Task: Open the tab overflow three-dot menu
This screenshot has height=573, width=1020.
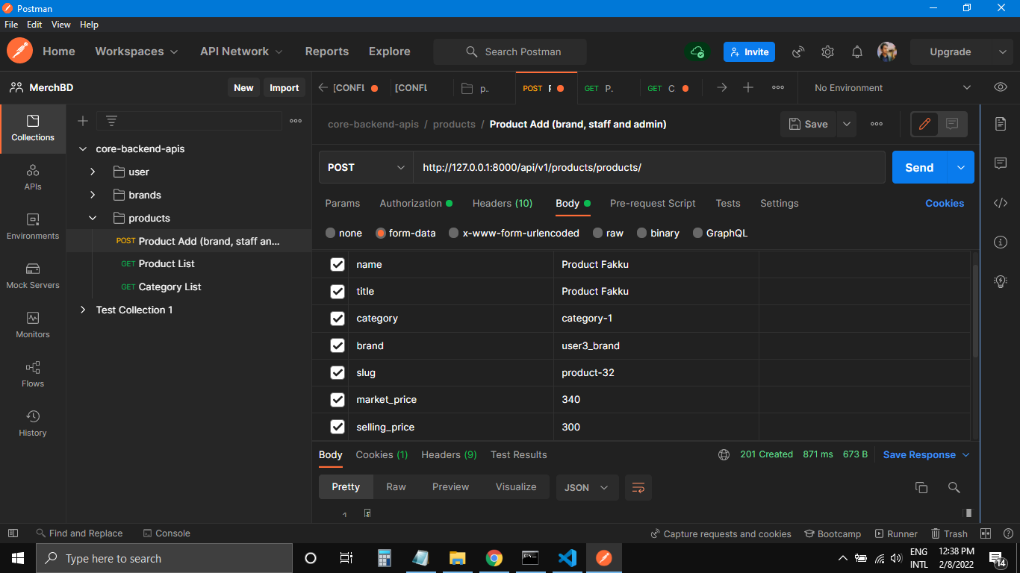Action: coord(778,87)
